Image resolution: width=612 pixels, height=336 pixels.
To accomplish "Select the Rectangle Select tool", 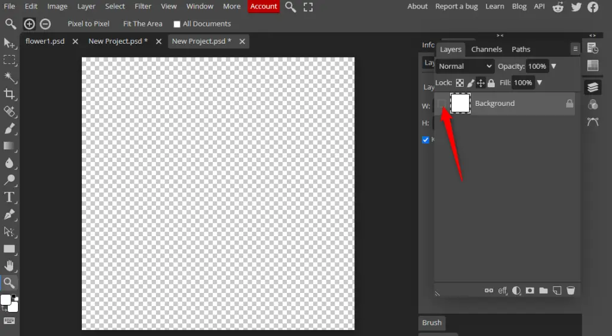I will pyautogui.click(x=9, y=60).
